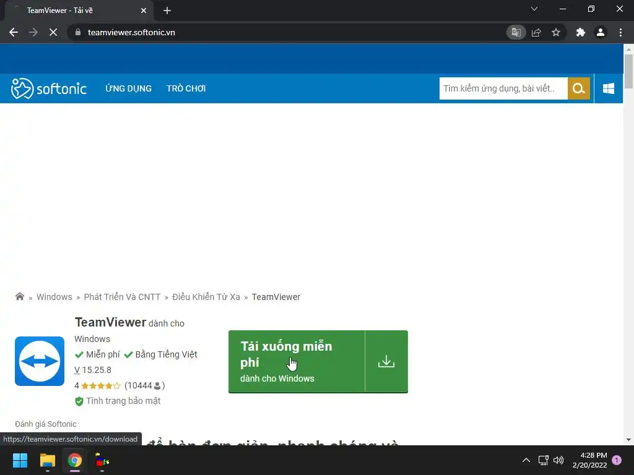Open the notification badge with 1
The image size is (634, 475).
(617, 460)
